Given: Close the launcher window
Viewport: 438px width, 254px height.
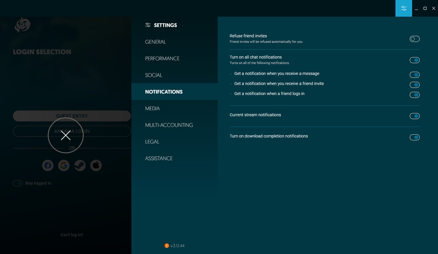Looking at the screenshot, I should [x=434, y=9].
